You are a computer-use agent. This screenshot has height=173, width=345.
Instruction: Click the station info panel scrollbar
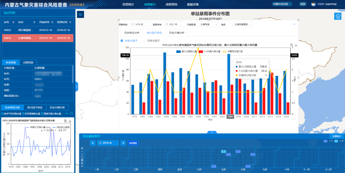point(73,74)
